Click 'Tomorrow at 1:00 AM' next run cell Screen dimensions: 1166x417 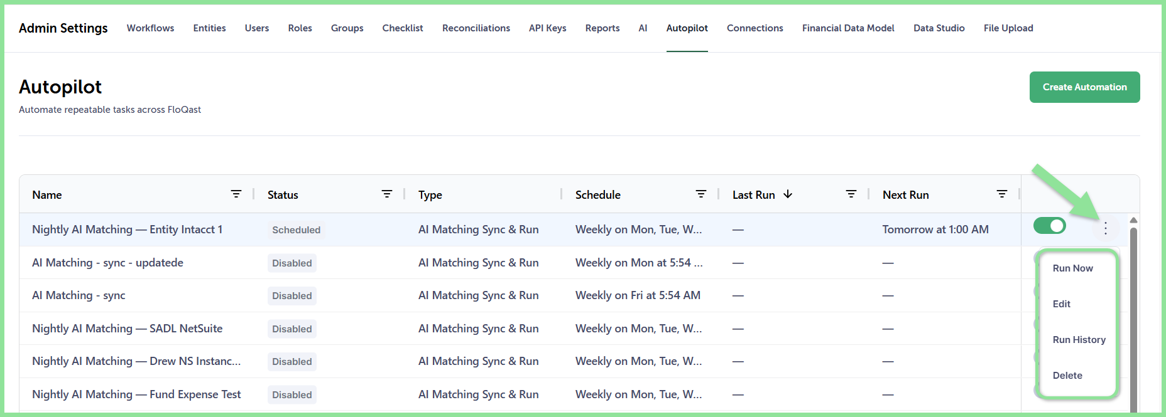click(x=935, y=230)
